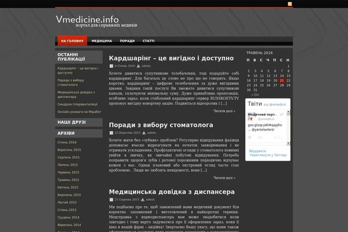Click calendar icon beside 22 Вересень 2015
The image size is (348, 232).
coord(111,133)
